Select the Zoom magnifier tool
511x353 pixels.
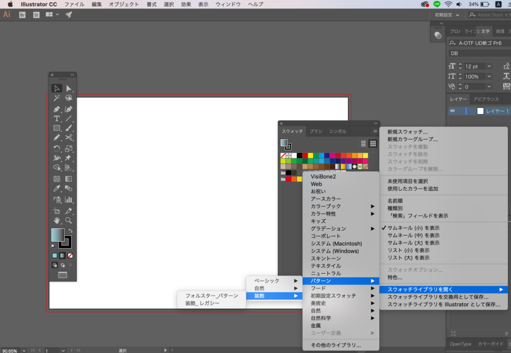click(69, 220)
